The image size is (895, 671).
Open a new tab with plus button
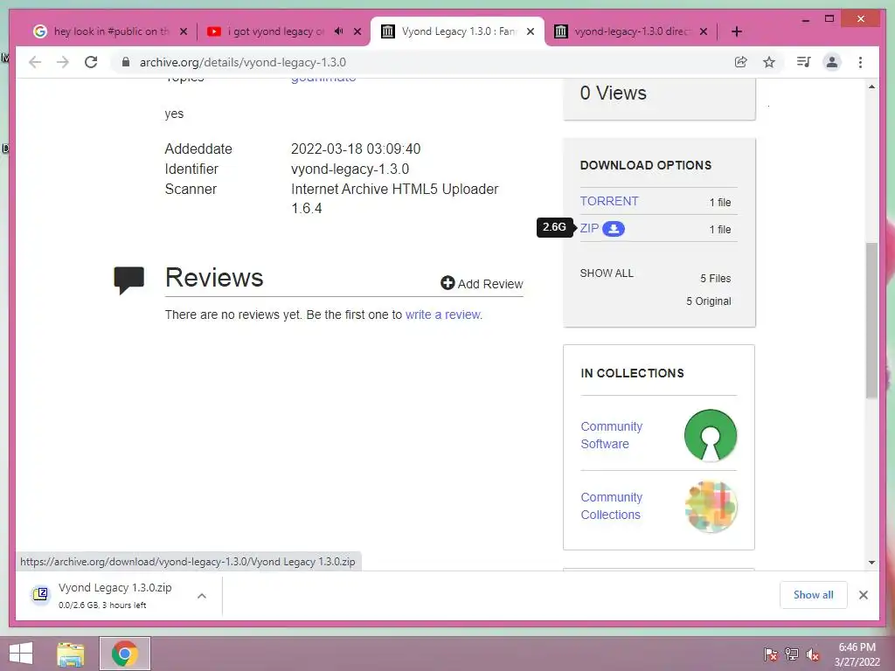point(737,31)
